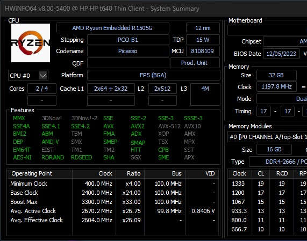Click the FP5 (BGA) platform field

click(153, 75)
